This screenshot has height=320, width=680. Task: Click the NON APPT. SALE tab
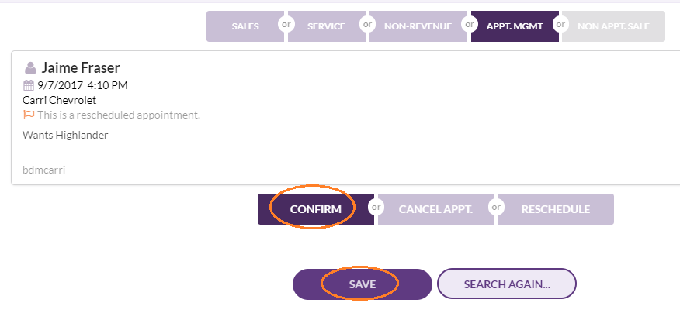click(x=614, y=26)
